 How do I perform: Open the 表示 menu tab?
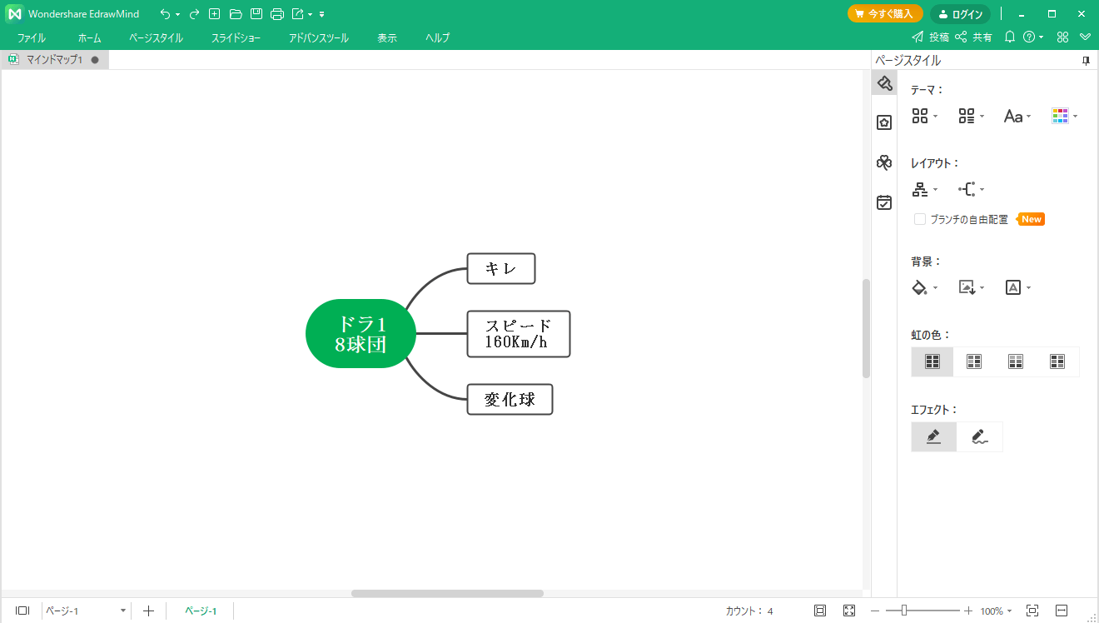387,38
